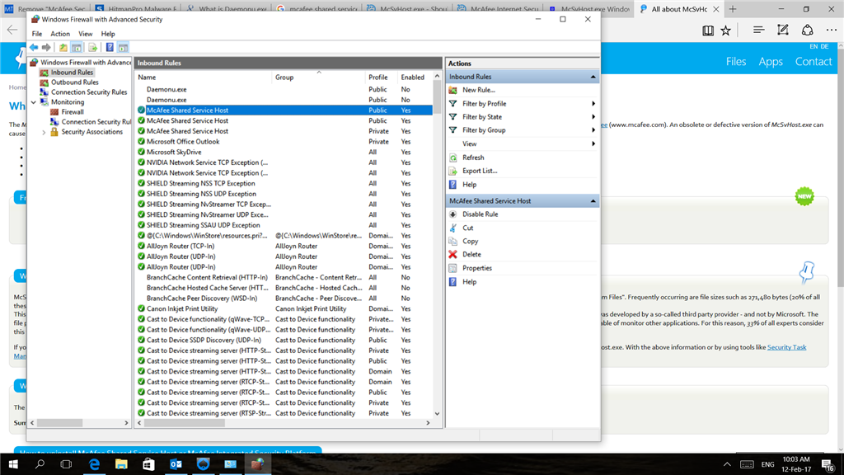Click Edge Make a Web Note icon
This screenshot has height=475, width=844.
pos(783,31)
